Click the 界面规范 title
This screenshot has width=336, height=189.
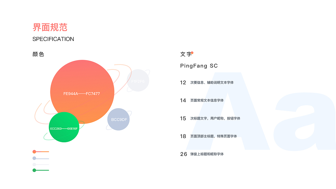(50, 27)
